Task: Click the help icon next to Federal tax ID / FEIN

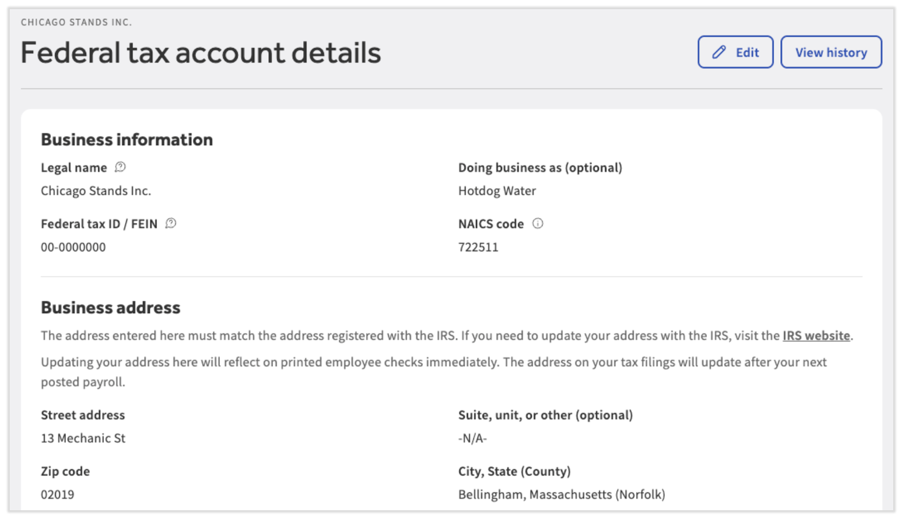Action: [171, 223]
